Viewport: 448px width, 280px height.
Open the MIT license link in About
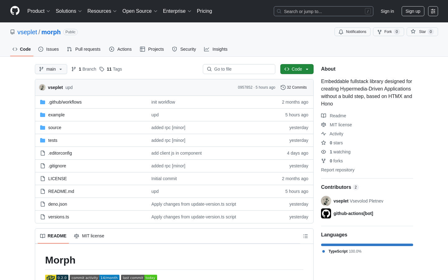(x=337, y=125)
